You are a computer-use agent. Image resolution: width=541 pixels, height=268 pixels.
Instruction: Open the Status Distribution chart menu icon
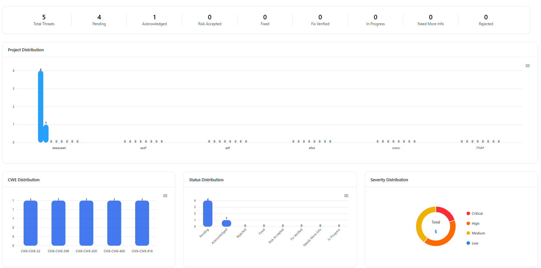coord(346,196)
